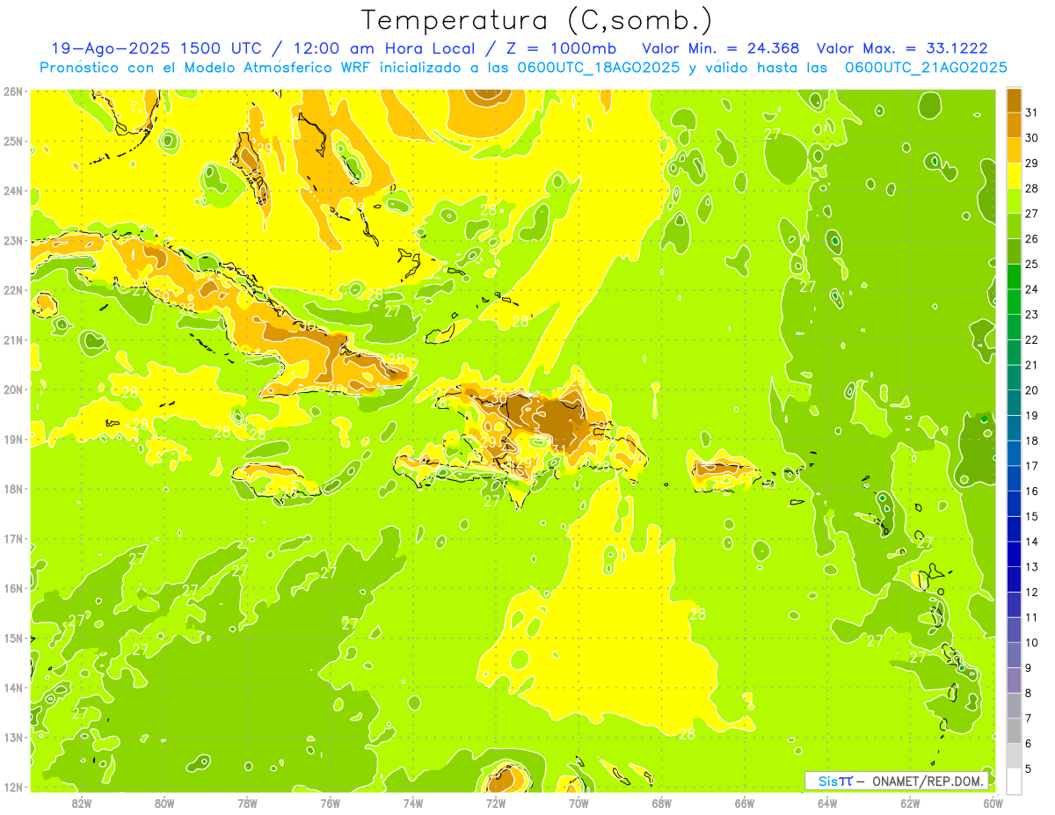Click the 64W longitude axis label
Screen dimensions: 1055x815
click(x=827, y=802)
